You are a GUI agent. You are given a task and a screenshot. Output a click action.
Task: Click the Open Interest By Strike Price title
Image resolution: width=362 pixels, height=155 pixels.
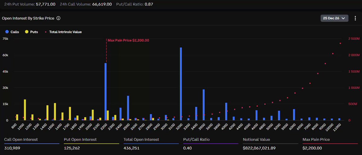28,18
